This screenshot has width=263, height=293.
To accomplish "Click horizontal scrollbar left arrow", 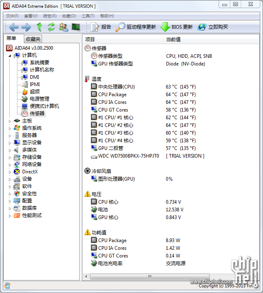I will (x=86, y=276).
